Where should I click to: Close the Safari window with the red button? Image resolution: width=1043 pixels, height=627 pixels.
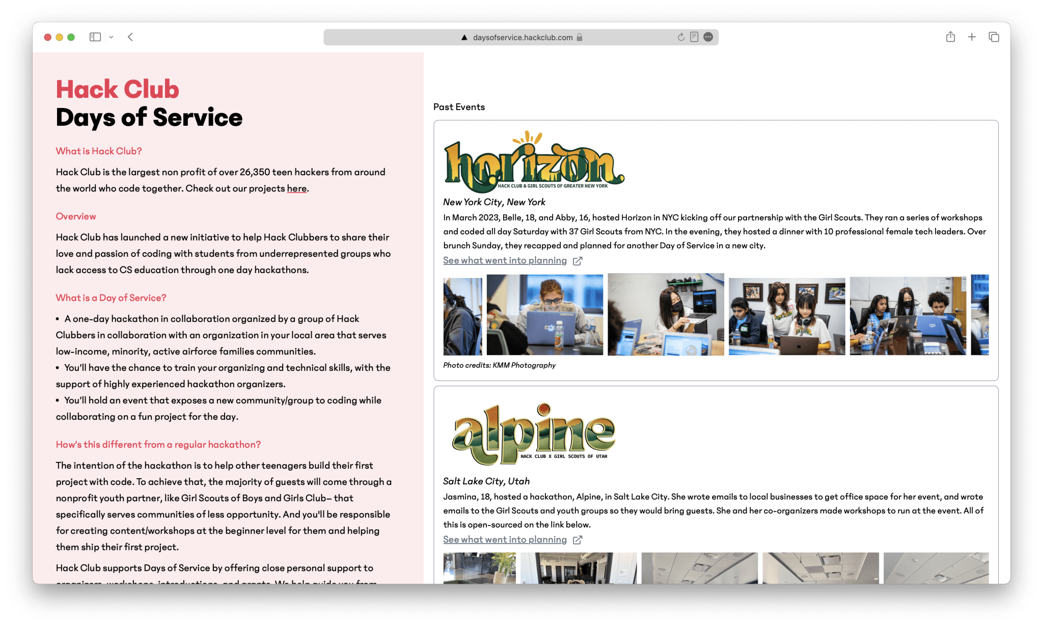point(47,37)
